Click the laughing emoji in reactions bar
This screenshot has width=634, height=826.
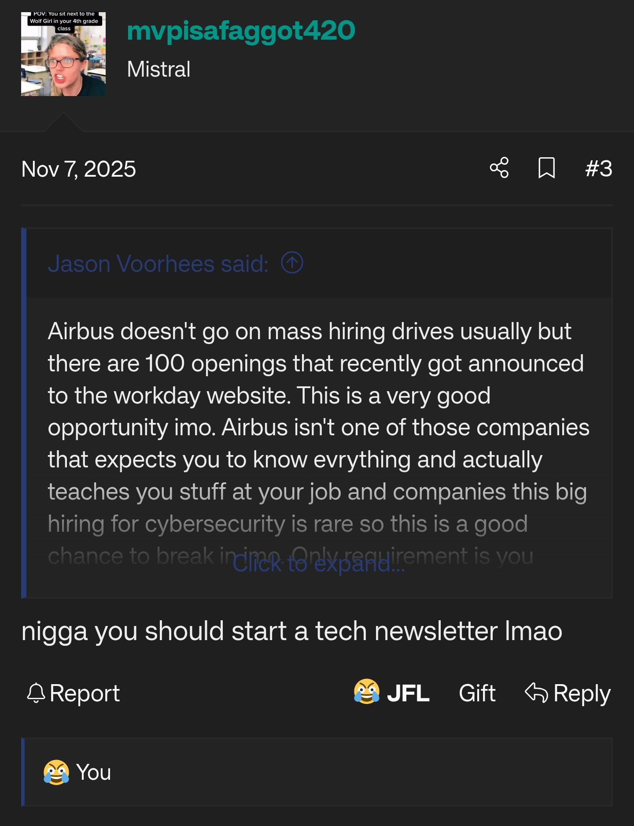56,772
